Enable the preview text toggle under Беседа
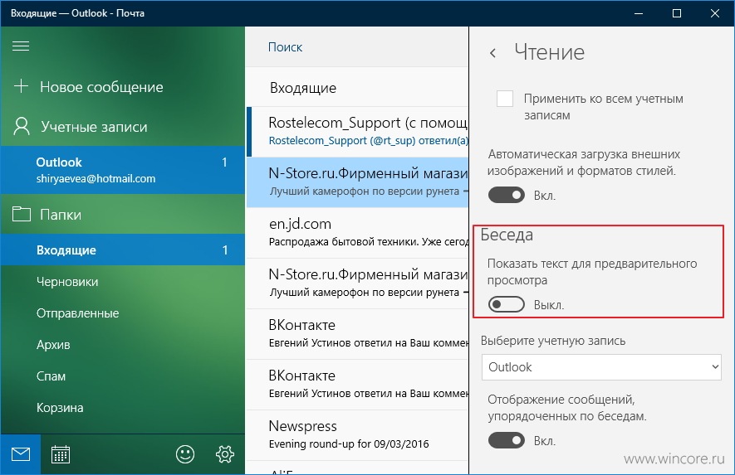 [x=507, y=305]
